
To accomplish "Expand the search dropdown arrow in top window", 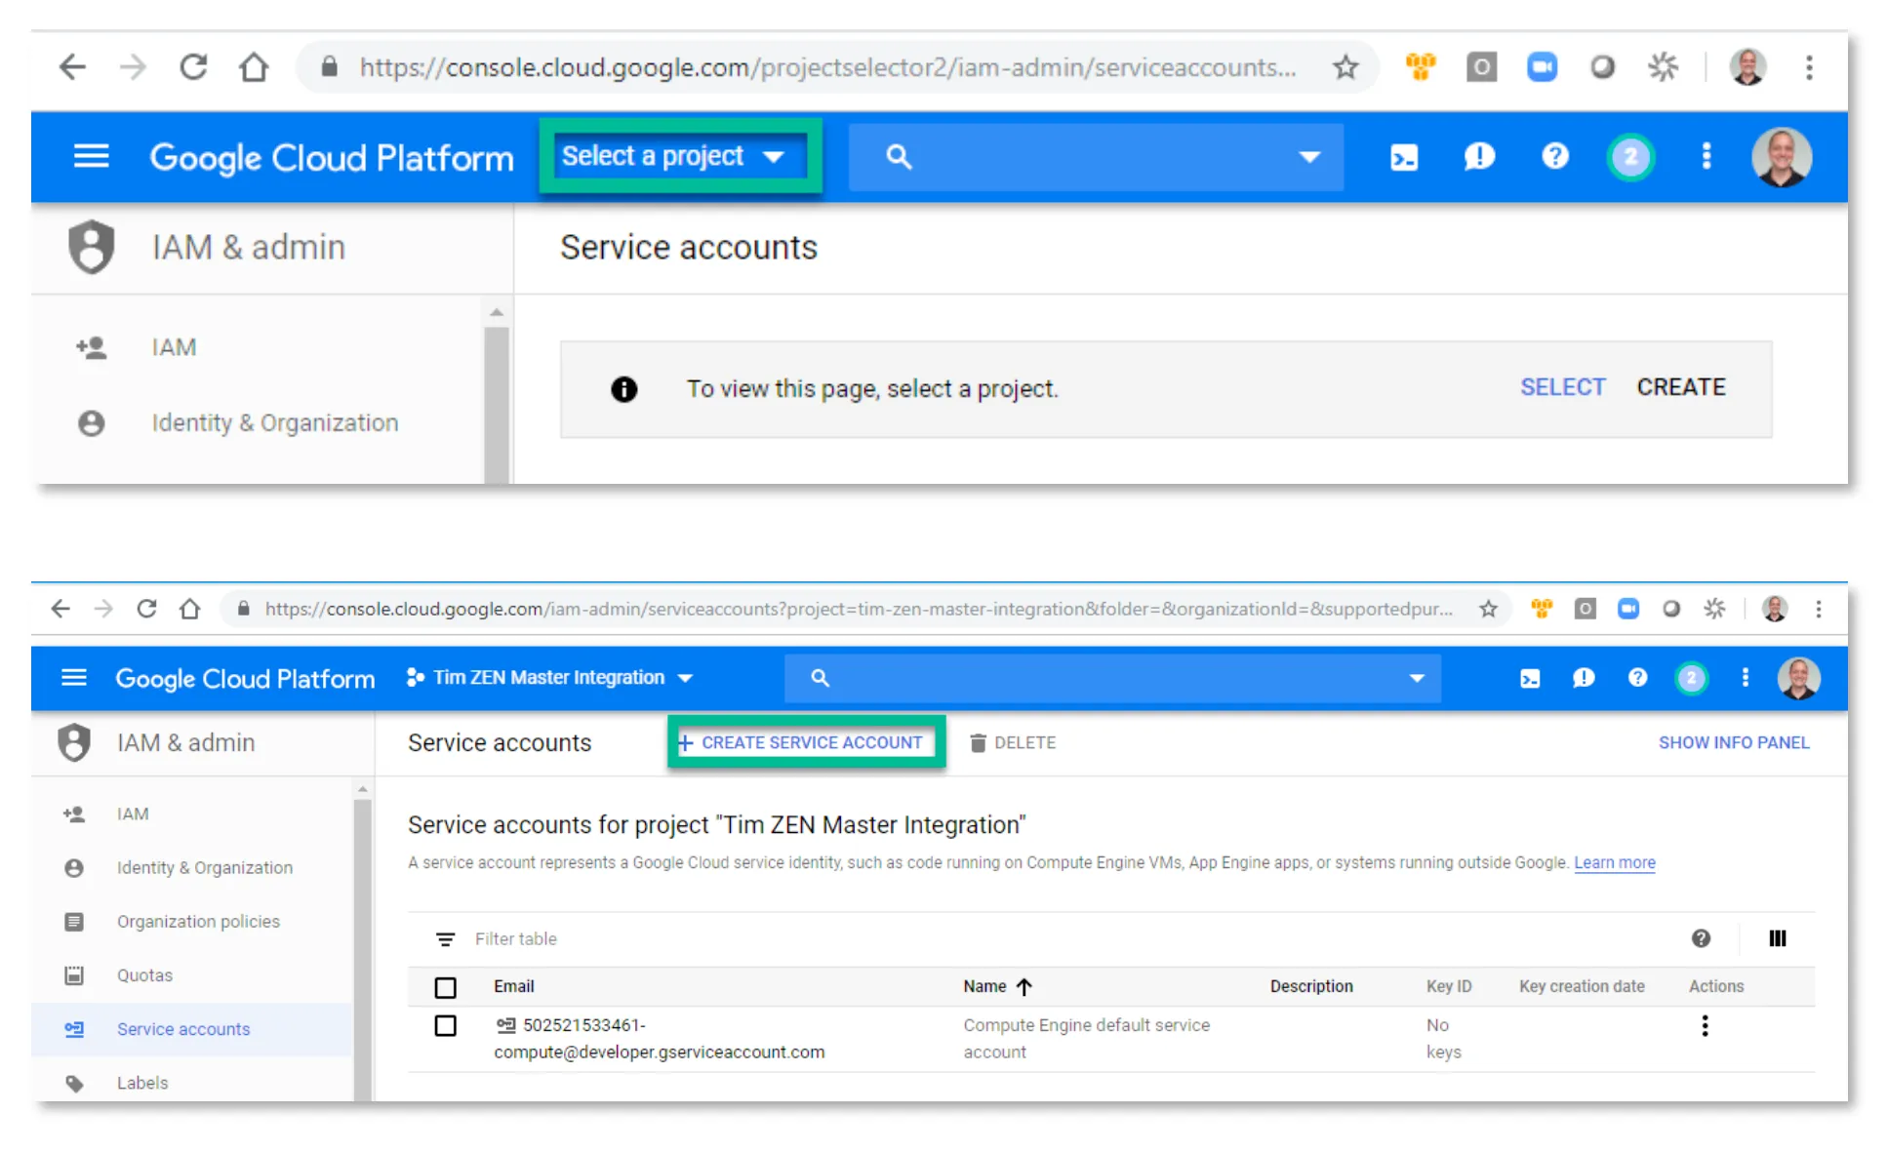I will click(x=1308, y=157).
